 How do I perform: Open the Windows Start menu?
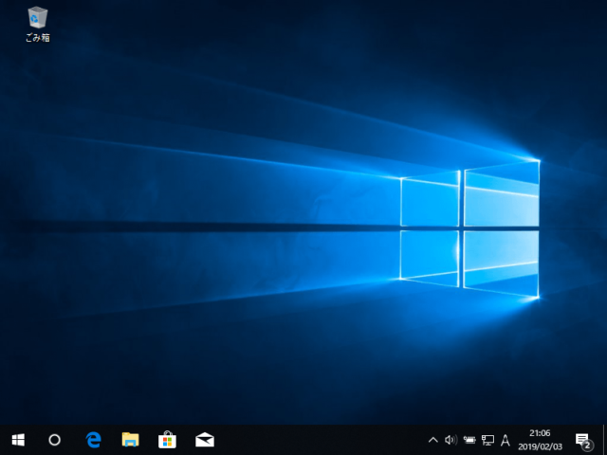[x=18, y=440]
